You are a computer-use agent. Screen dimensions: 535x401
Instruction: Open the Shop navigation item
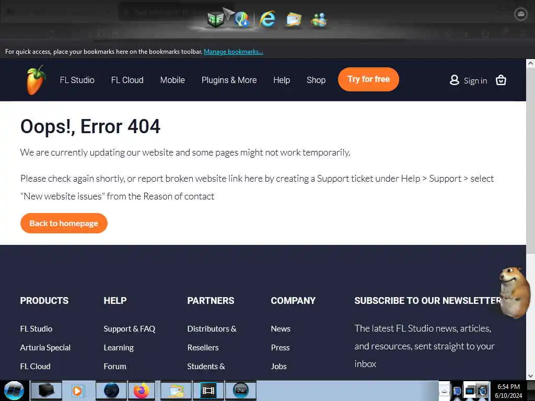316,80
